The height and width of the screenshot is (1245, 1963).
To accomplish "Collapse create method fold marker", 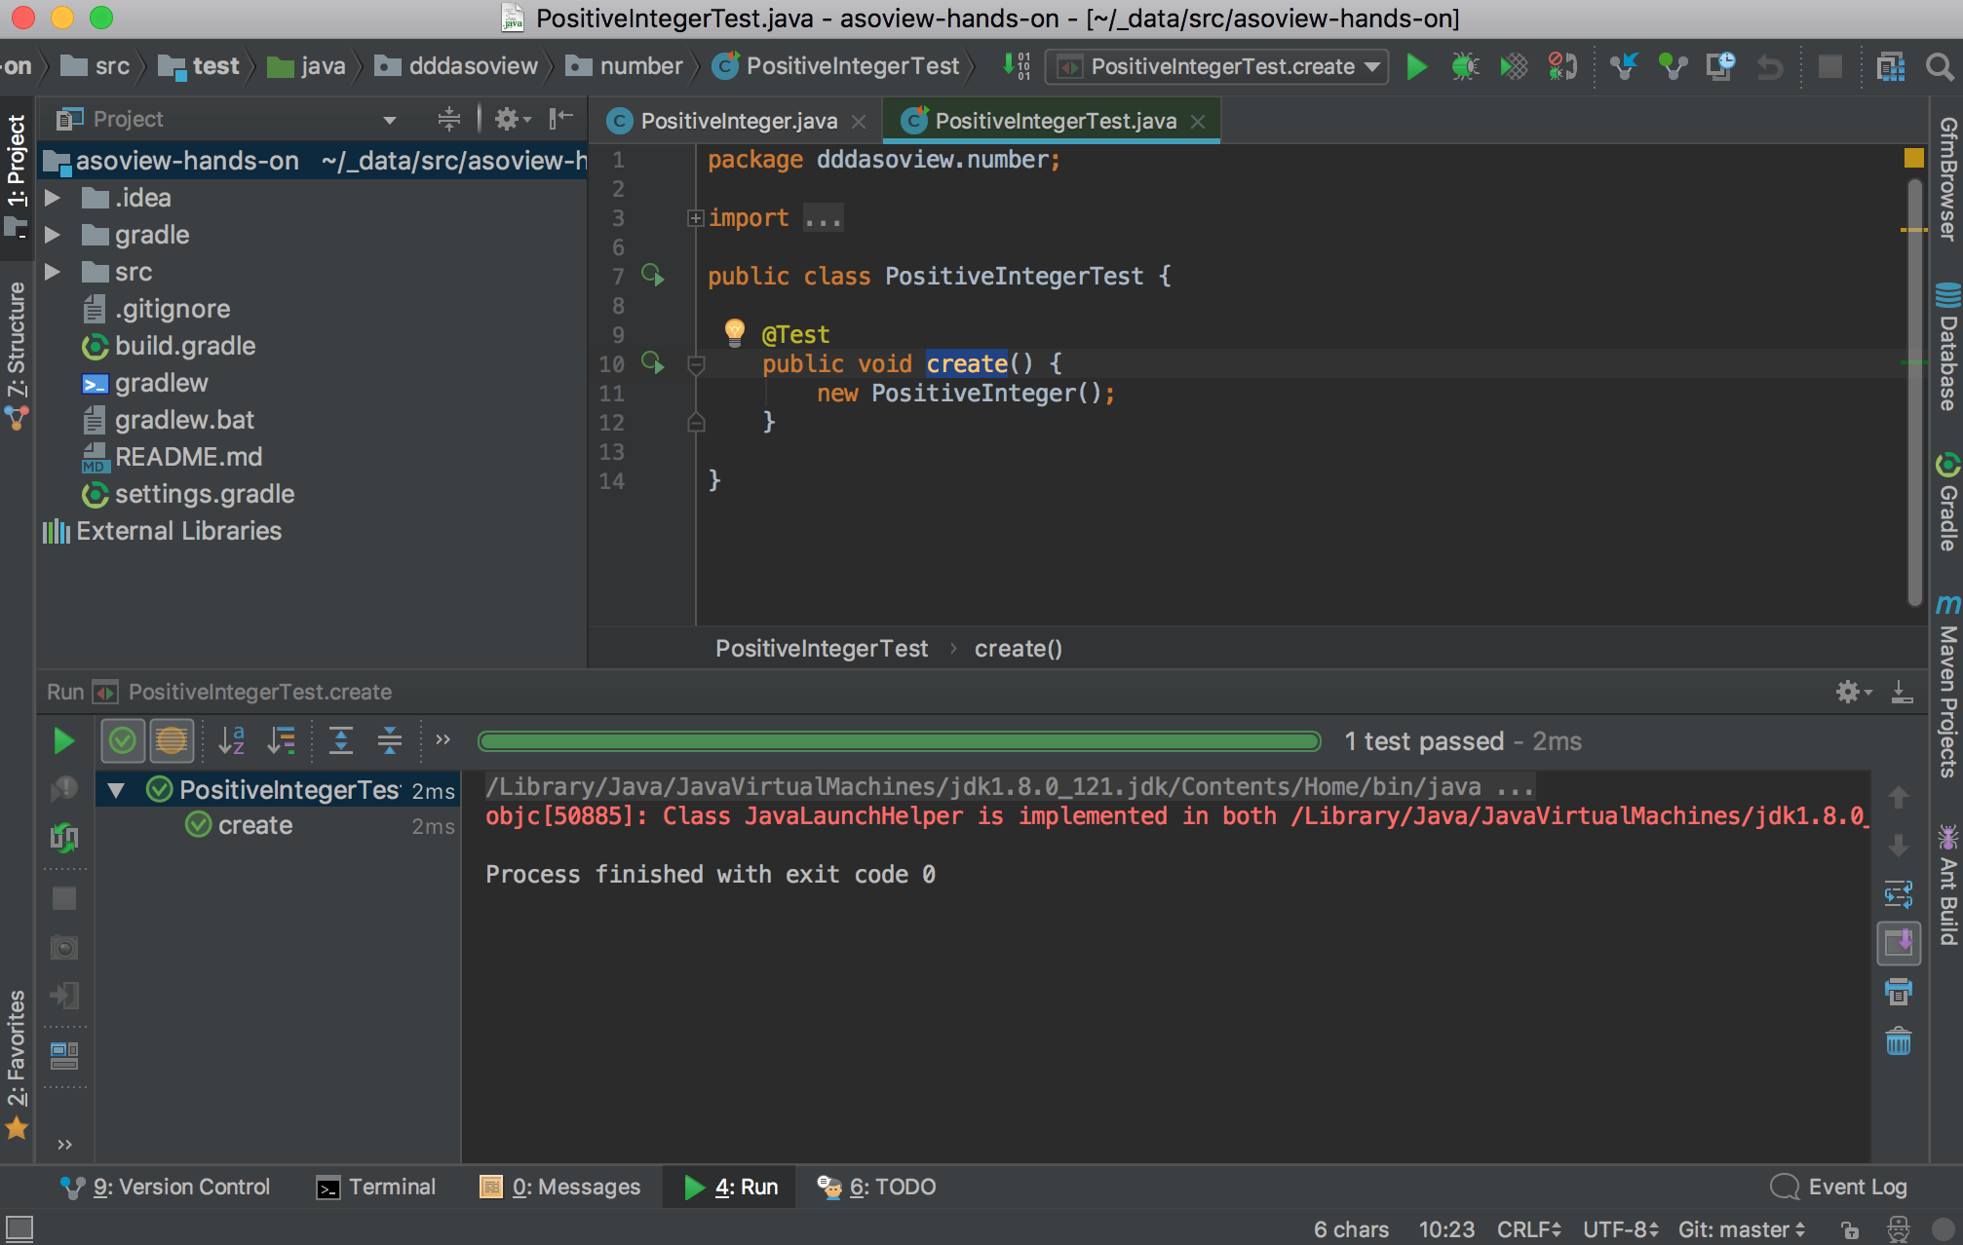I will (696, 364).
